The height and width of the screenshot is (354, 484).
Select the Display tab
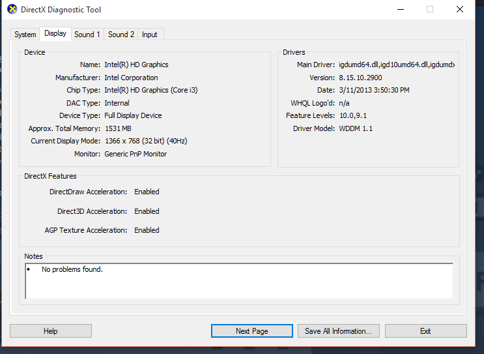tap(55, 33)
